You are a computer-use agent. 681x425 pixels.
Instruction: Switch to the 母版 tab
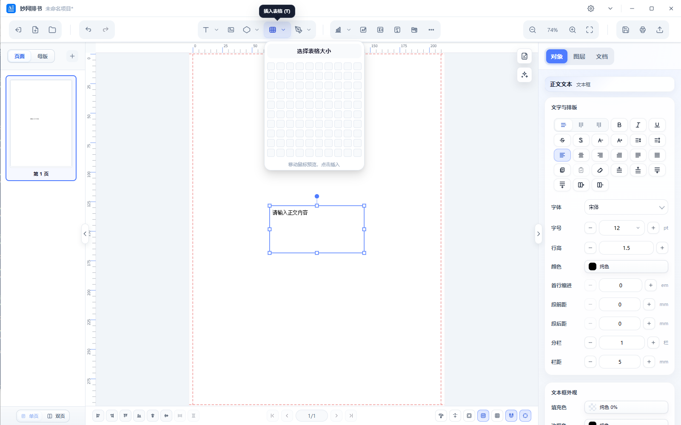[x=43, y=56]
